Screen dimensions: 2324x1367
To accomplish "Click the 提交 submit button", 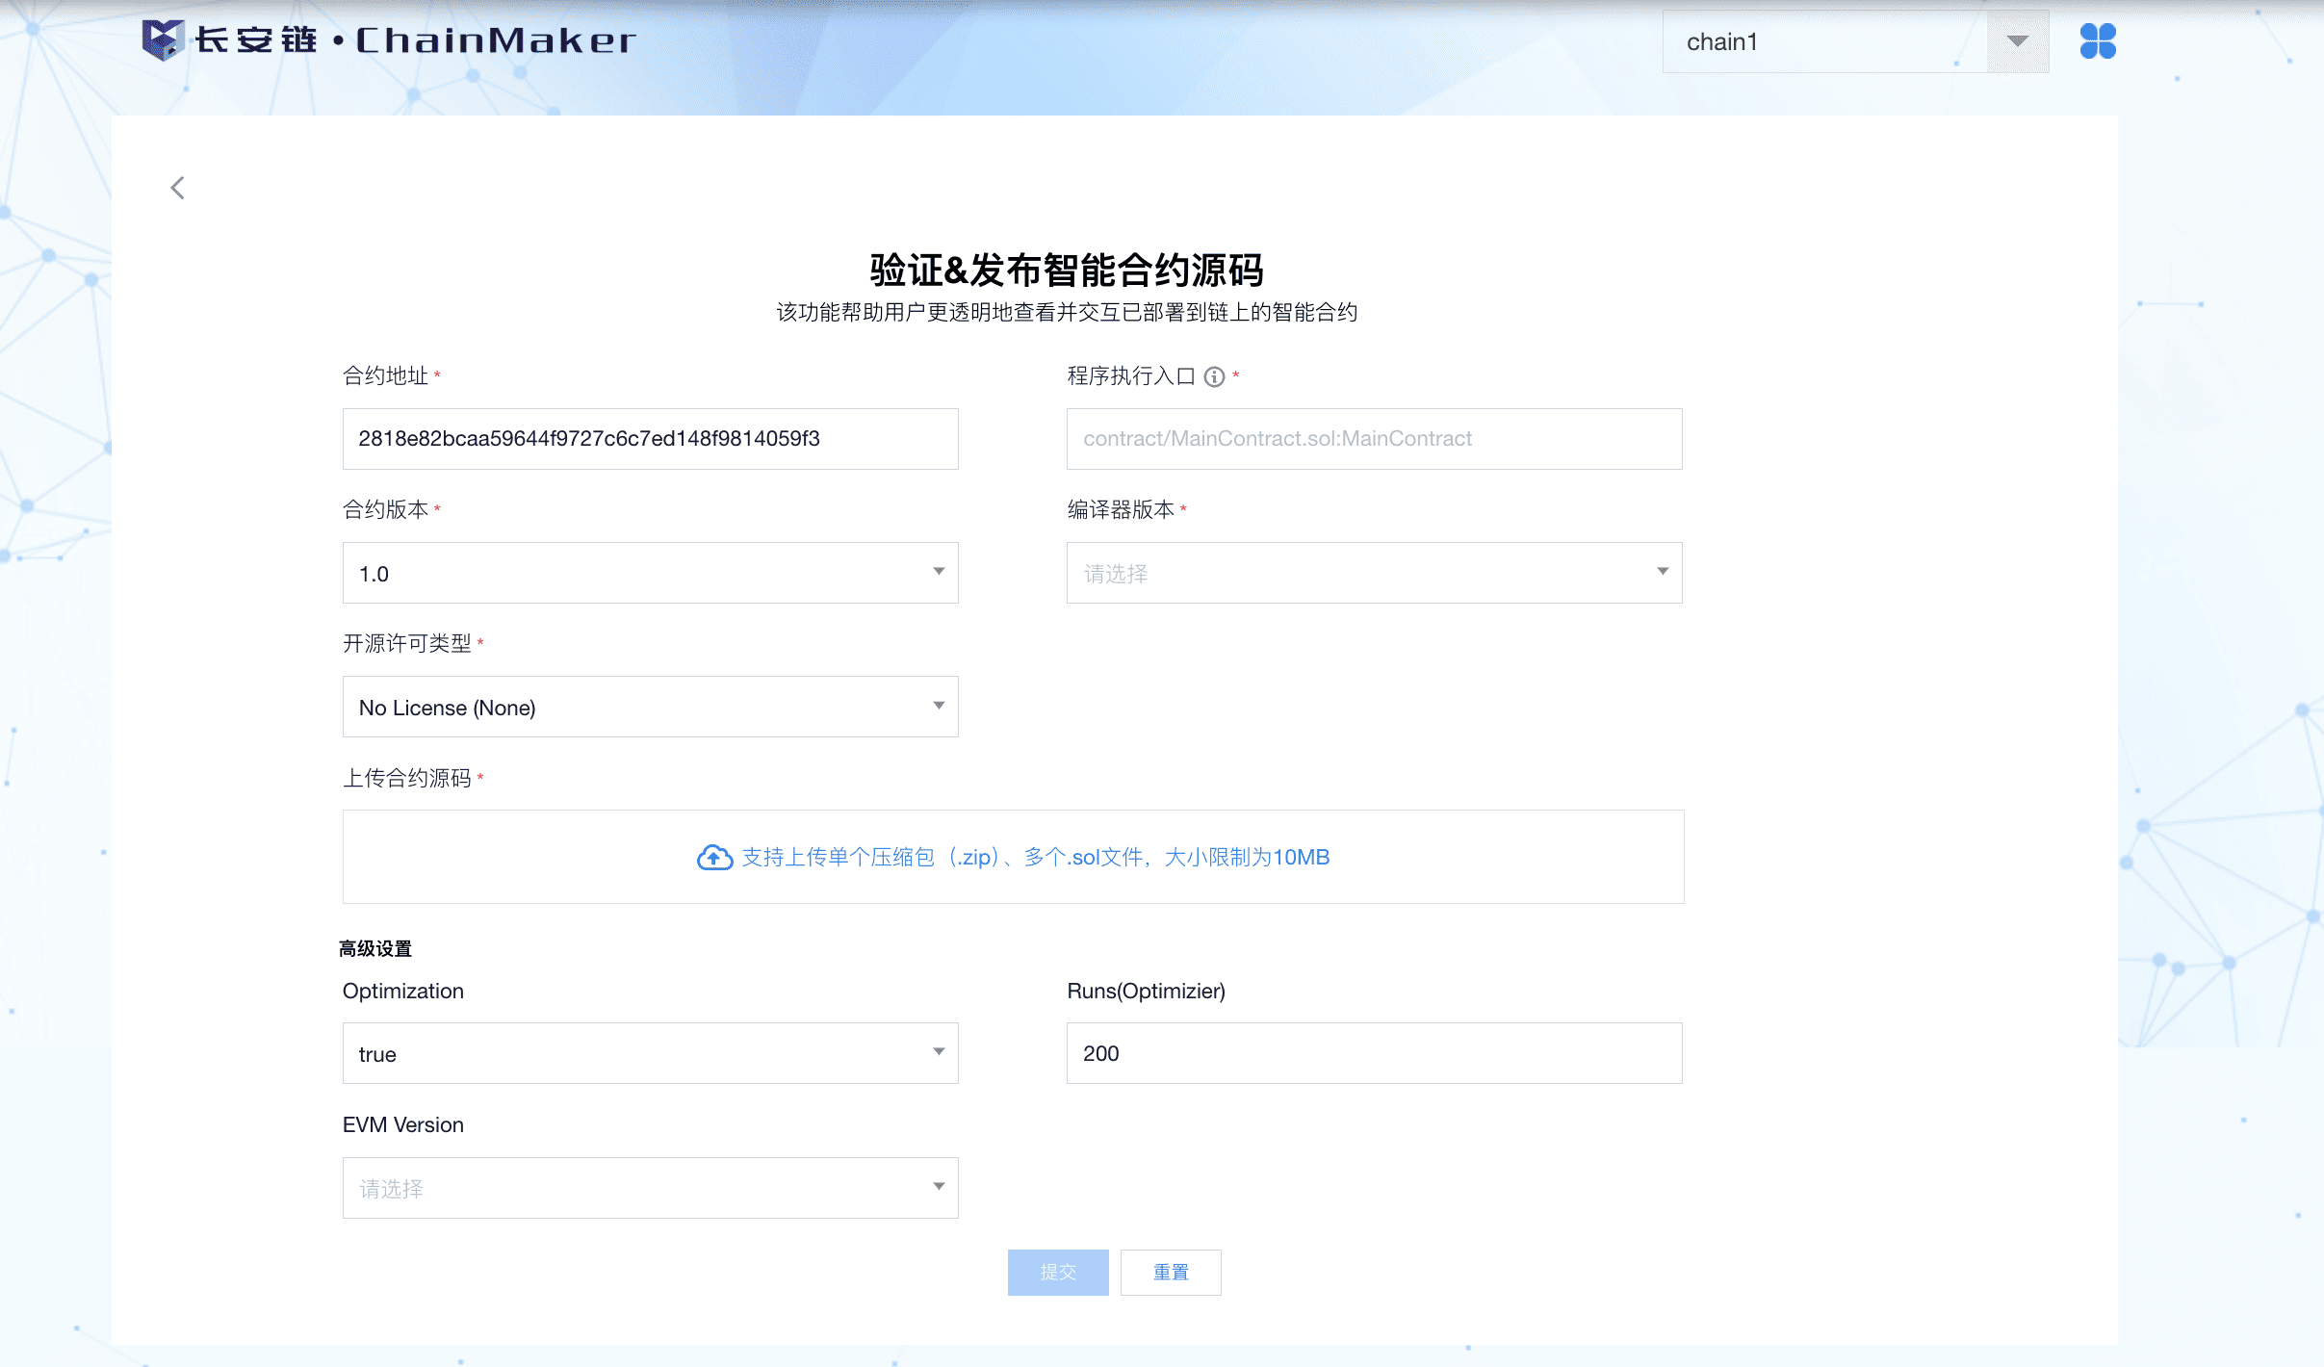I will [x=1057, y=1272].
